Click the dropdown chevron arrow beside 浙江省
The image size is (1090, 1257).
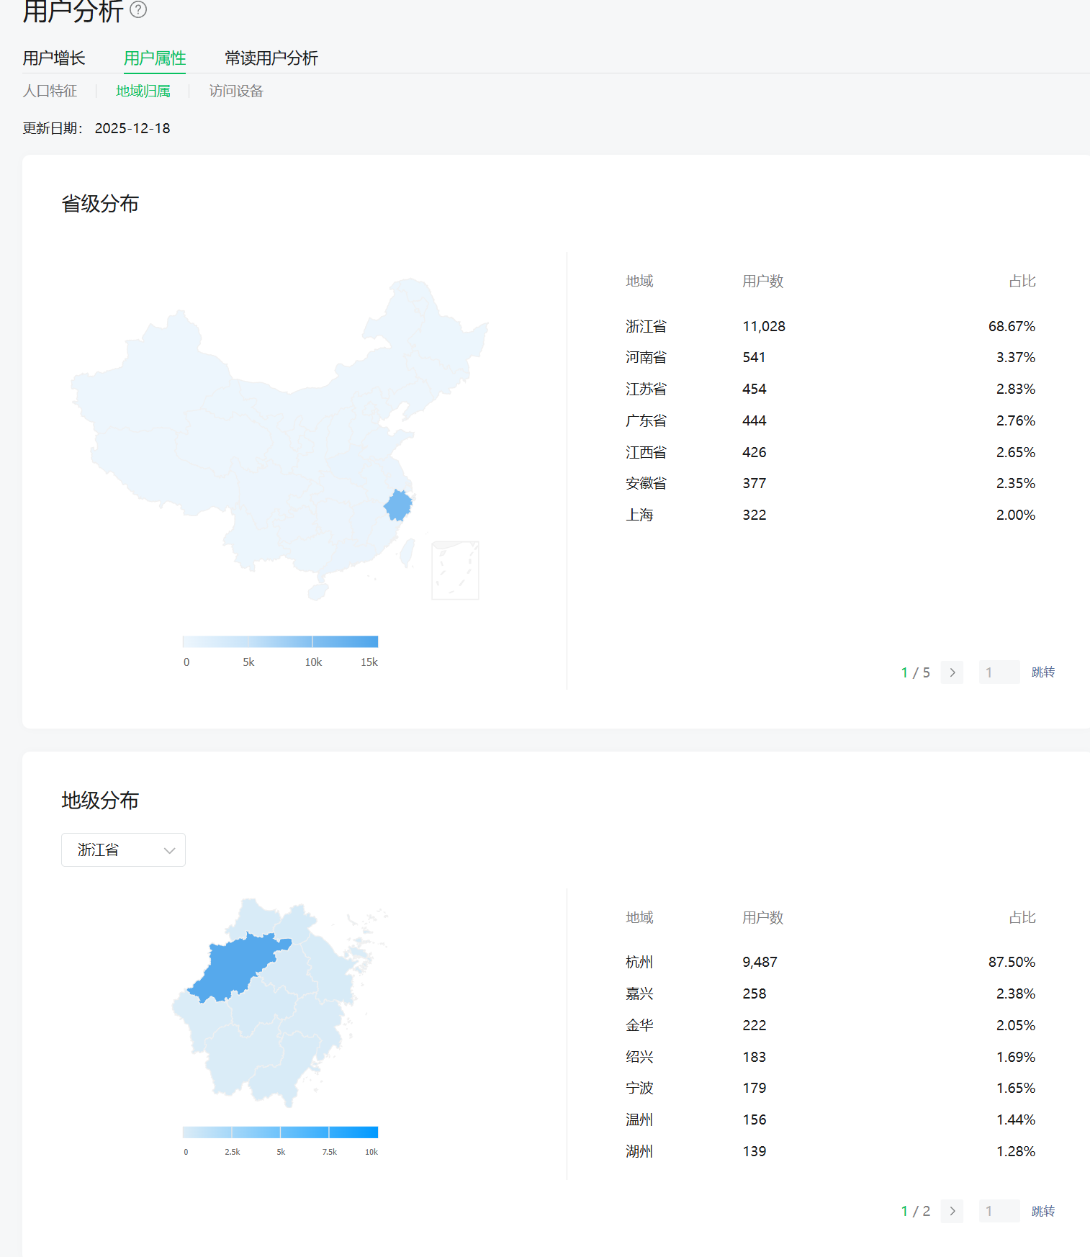(169, 850)
